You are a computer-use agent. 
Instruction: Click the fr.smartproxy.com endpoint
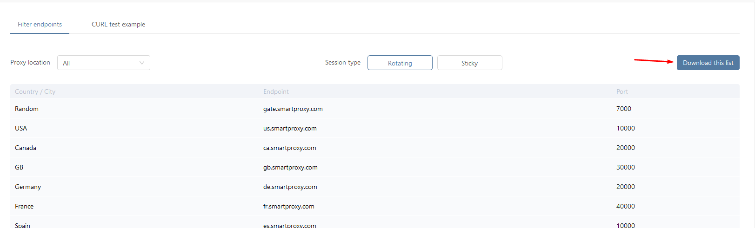(289, 206)
